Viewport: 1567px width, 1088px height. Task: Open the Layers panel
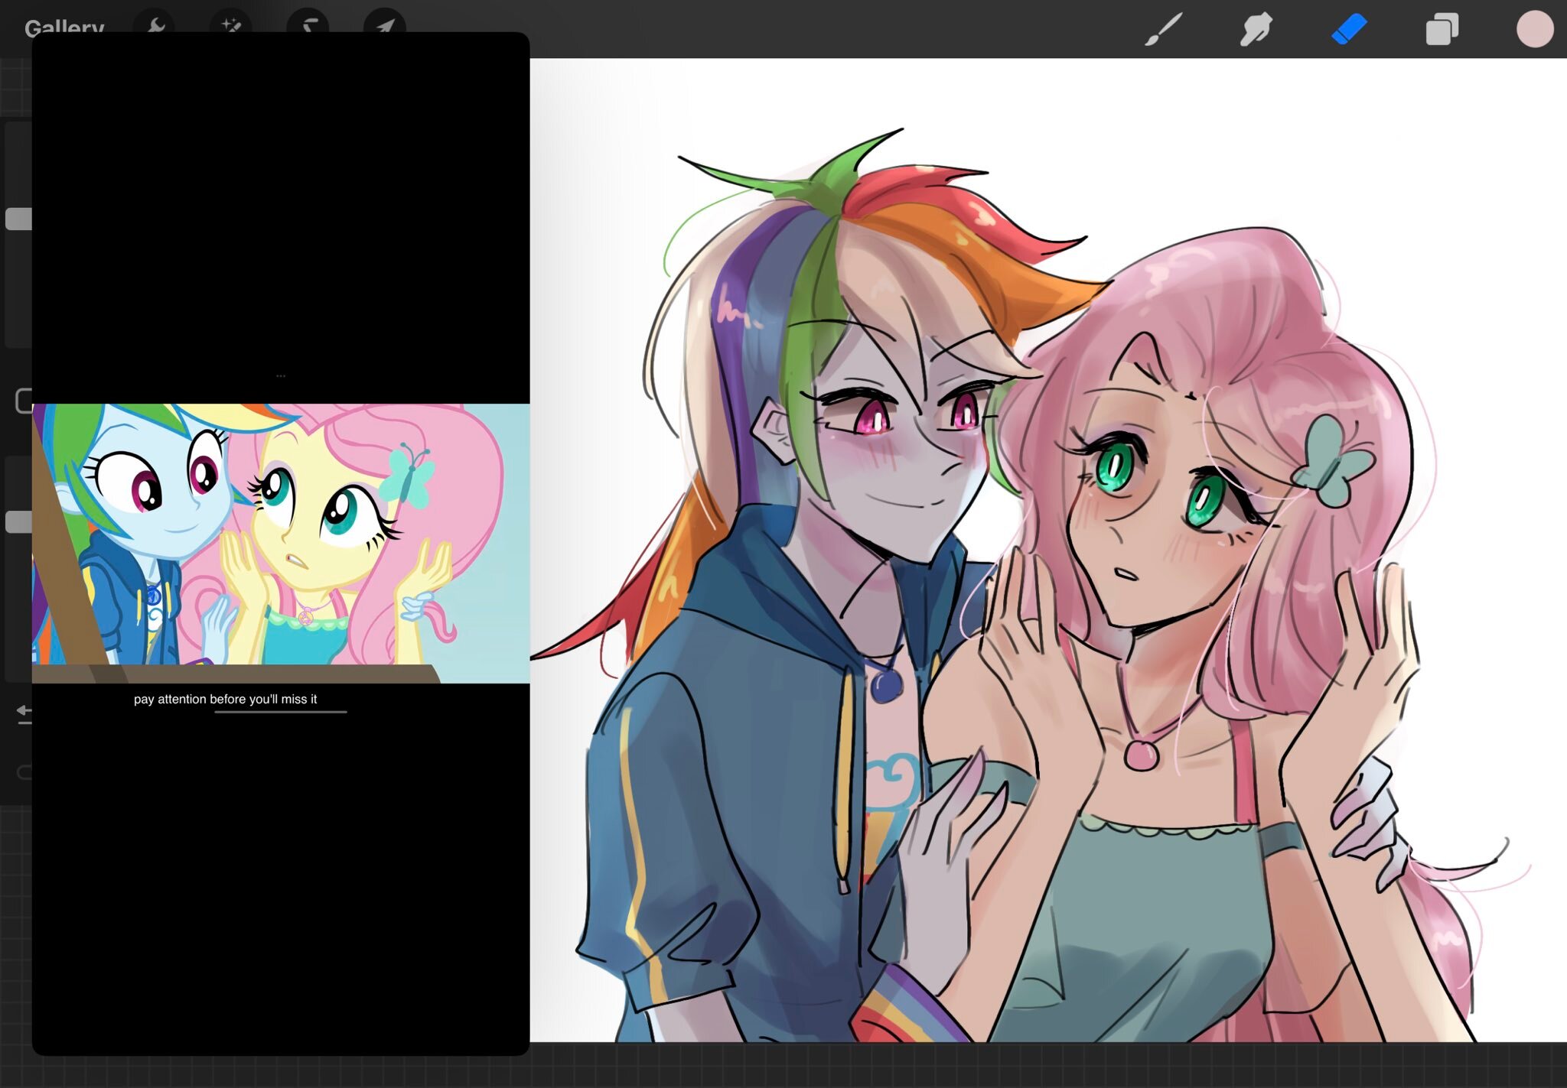(1442, 29)
